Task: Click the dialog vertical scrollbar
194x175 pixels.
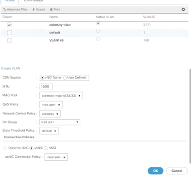Action: pos(190,116)
